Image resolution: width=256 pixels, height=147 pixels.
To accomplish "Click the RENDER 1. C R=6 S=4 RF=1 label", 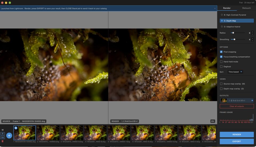I will pyautogui.click(x=125, y=121).
